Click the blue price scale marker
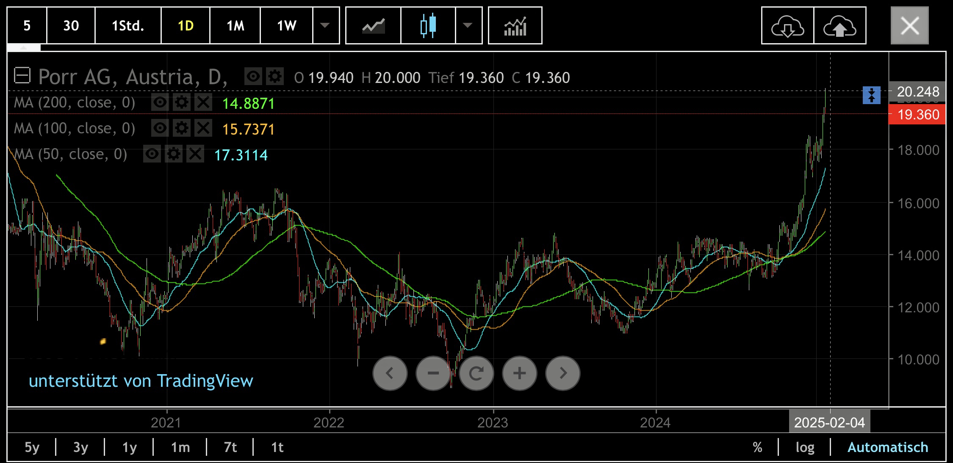Screen dimensions: 953x463 (871, 95)
